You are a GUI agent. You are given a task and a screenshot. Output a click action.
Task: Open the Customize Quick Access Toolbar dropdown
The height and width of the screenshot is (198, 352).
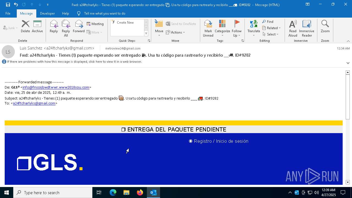point(48,5)
